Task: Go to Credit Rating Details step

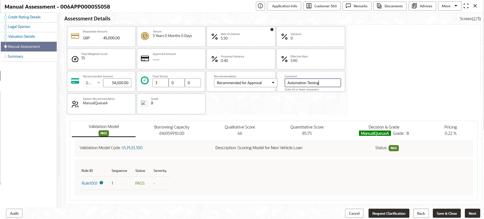Action: [x=24, y=17]
